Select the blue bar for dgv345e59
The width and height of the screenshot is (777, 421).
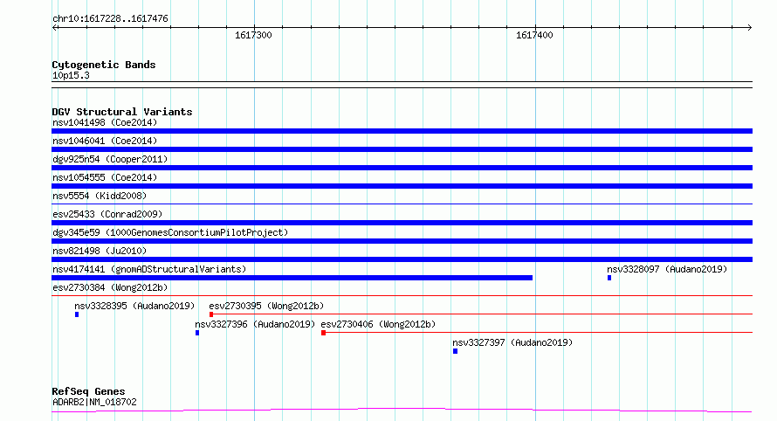(x=402, y=241)
